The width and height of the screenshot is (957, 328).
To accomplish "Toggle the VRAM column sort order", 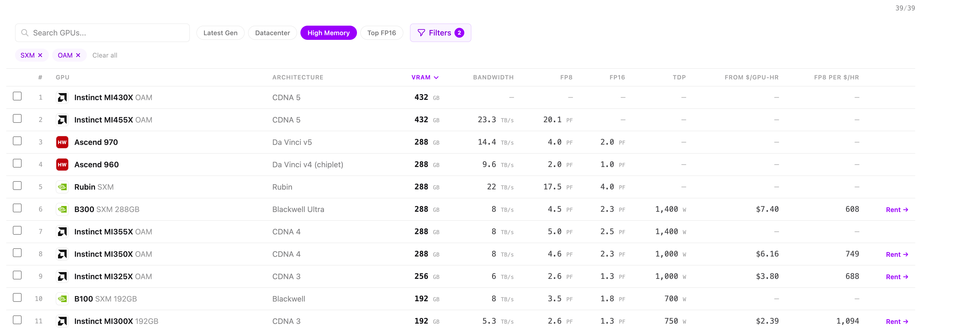I will pos(425,77).
